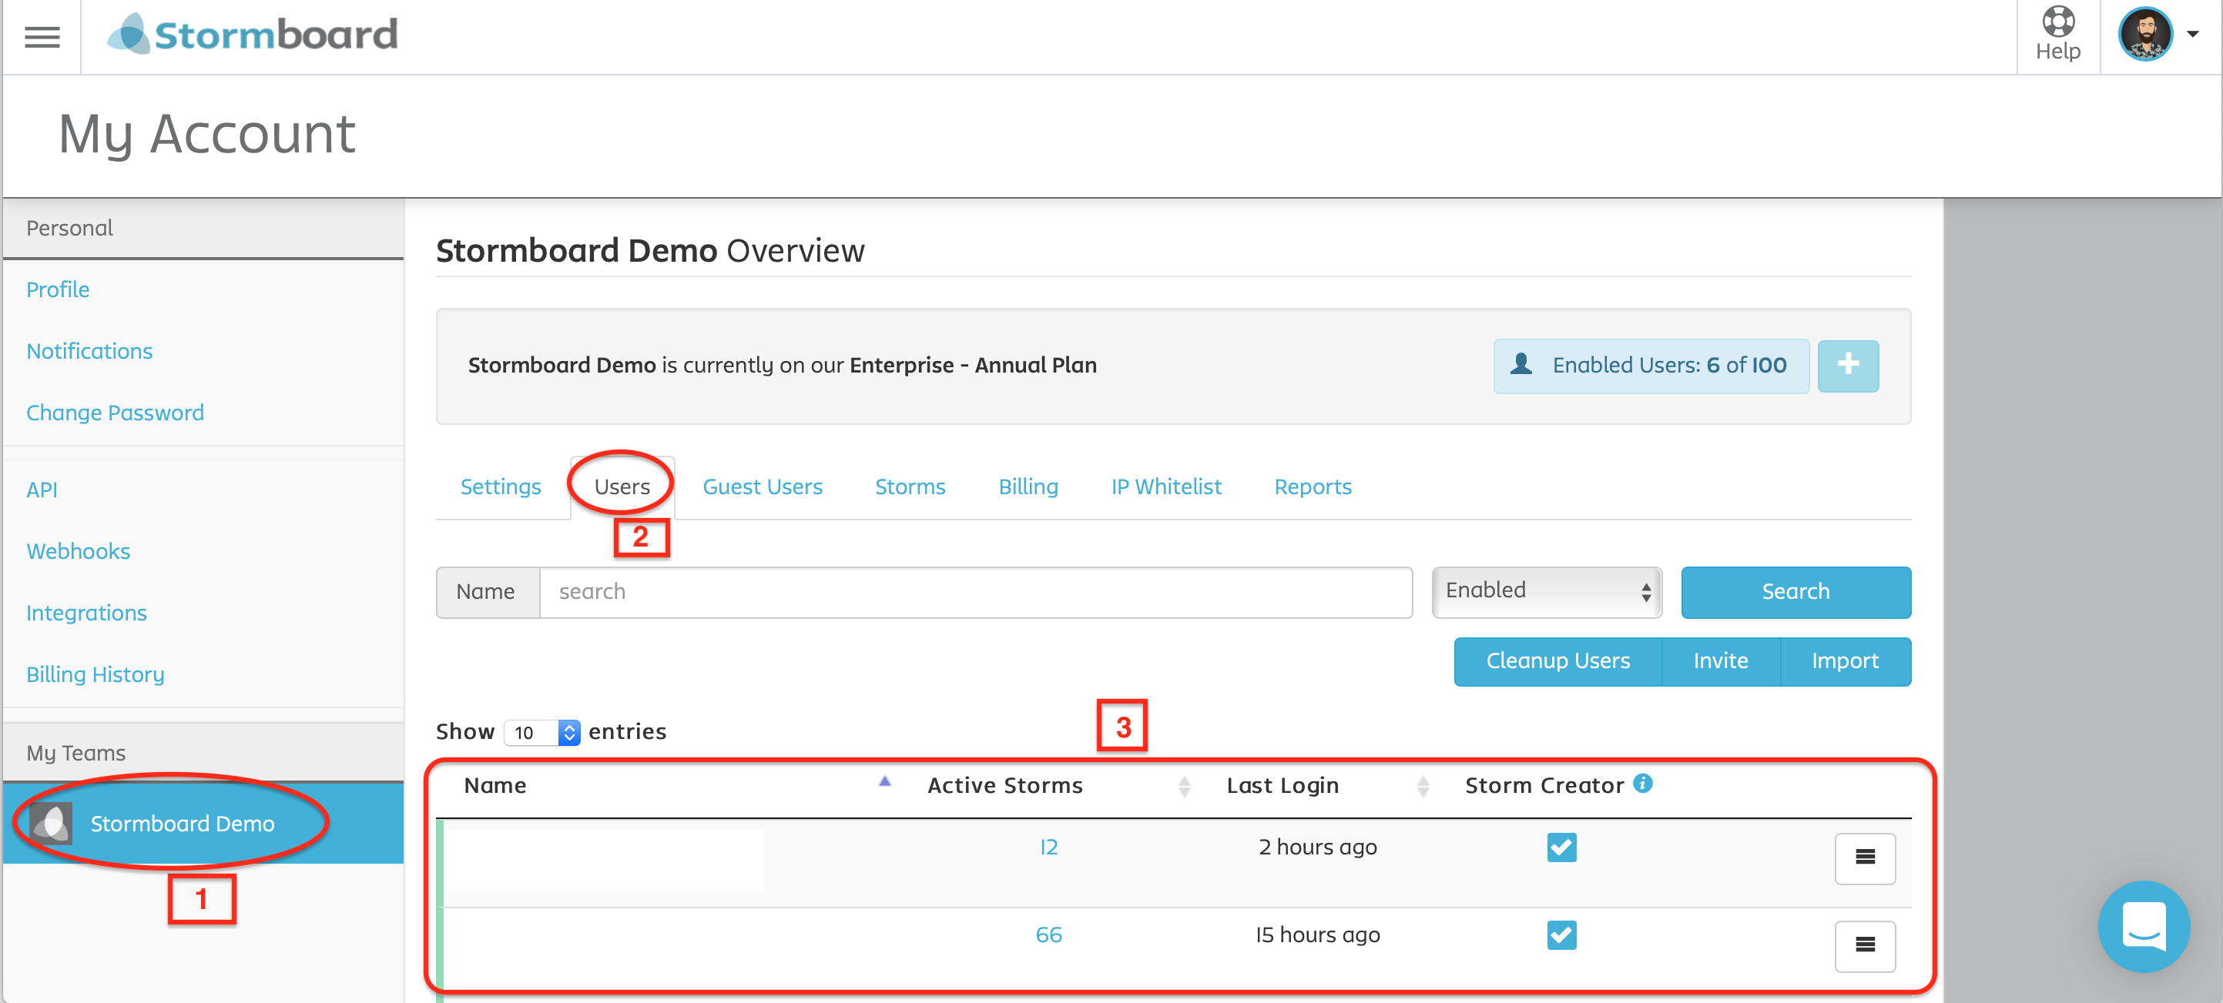Switch to the Storms tab
Screen dimensions: 2223x1003
point(910,486)
